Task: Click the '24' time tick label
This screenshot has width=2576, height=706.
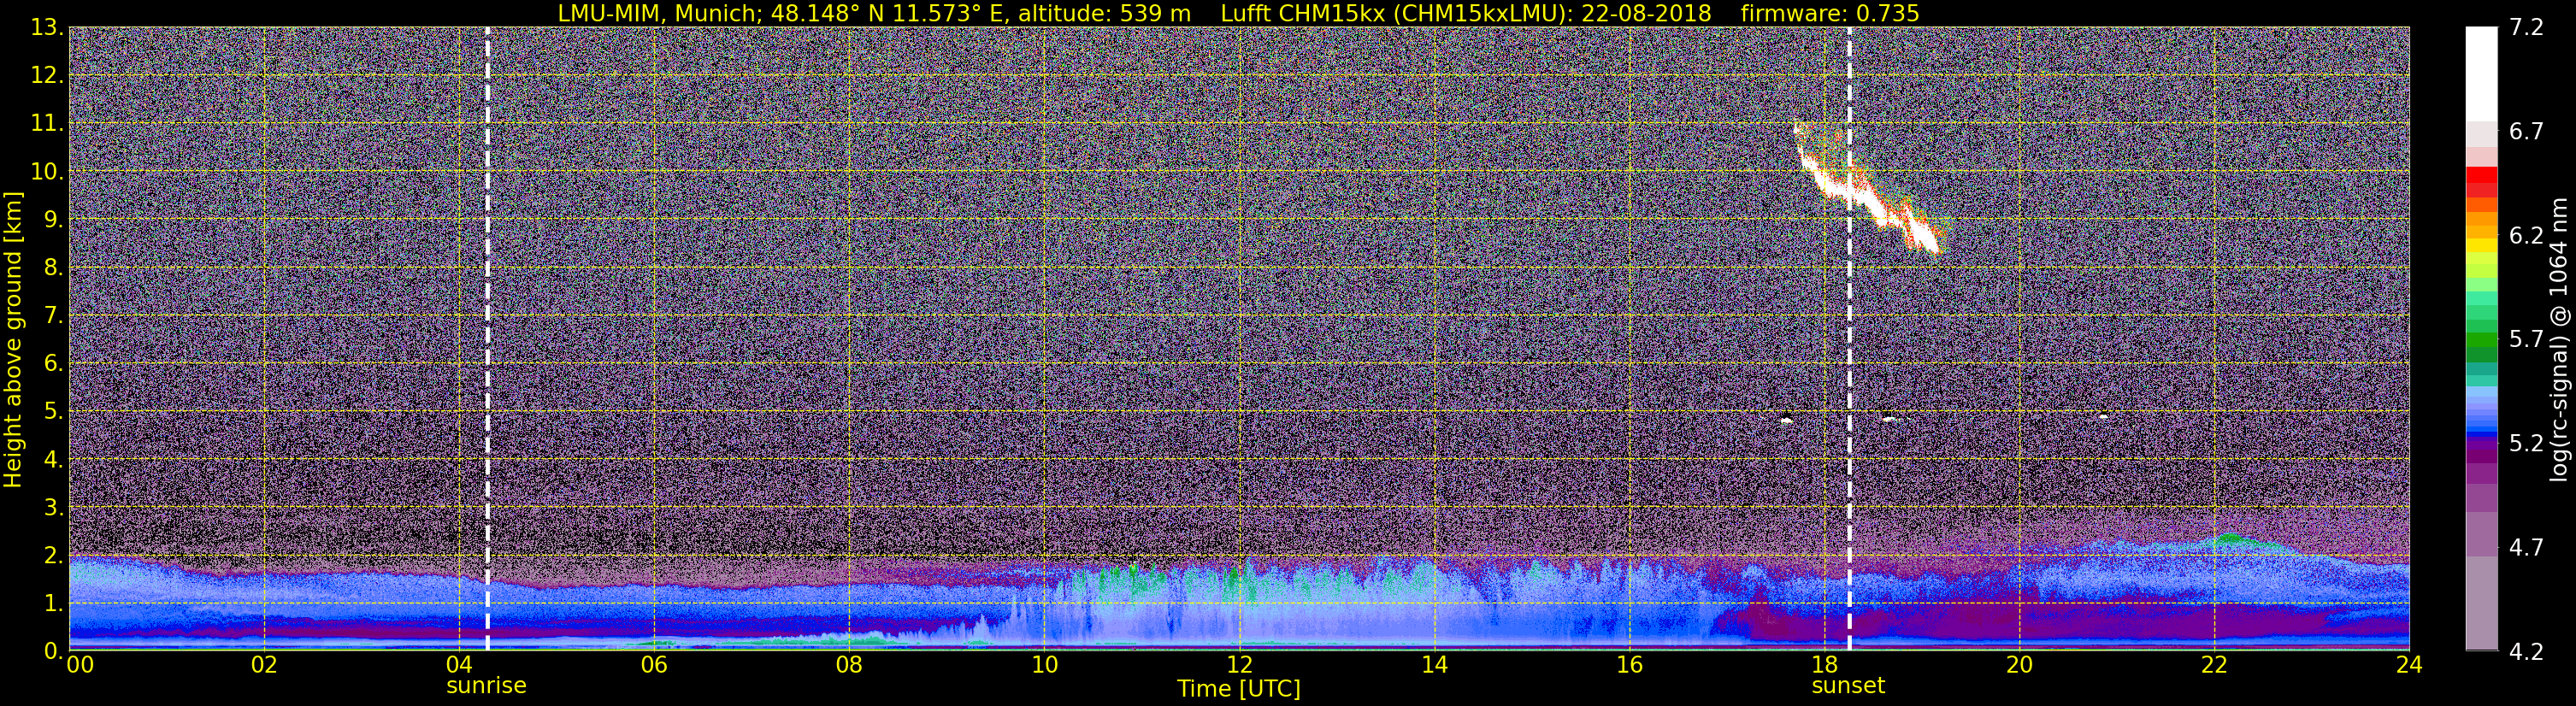Action: click(x=2409, y=665)
